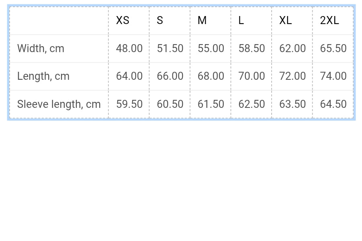Click the 61.50 sleeve length value
Image resolution: width=362 pixels, height=241 pixels.
[x=211, y=104]
